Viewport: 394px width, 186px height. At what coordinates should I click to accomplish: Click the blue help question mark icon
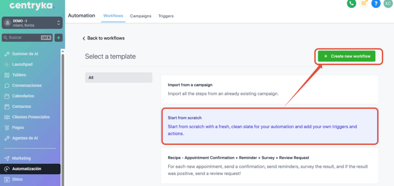click(376, 3)
